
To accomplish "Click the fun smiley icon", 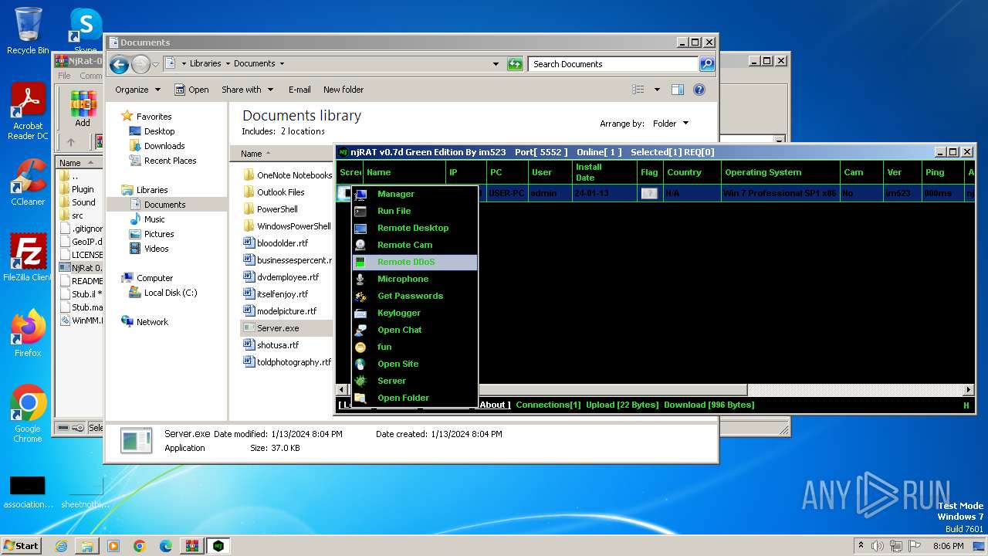I will (360, 347).
